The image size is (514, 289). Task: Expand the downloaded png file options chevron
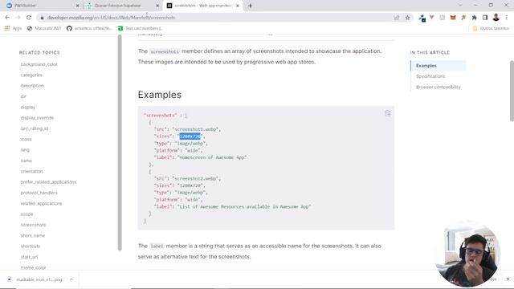(x=71, y=279)
